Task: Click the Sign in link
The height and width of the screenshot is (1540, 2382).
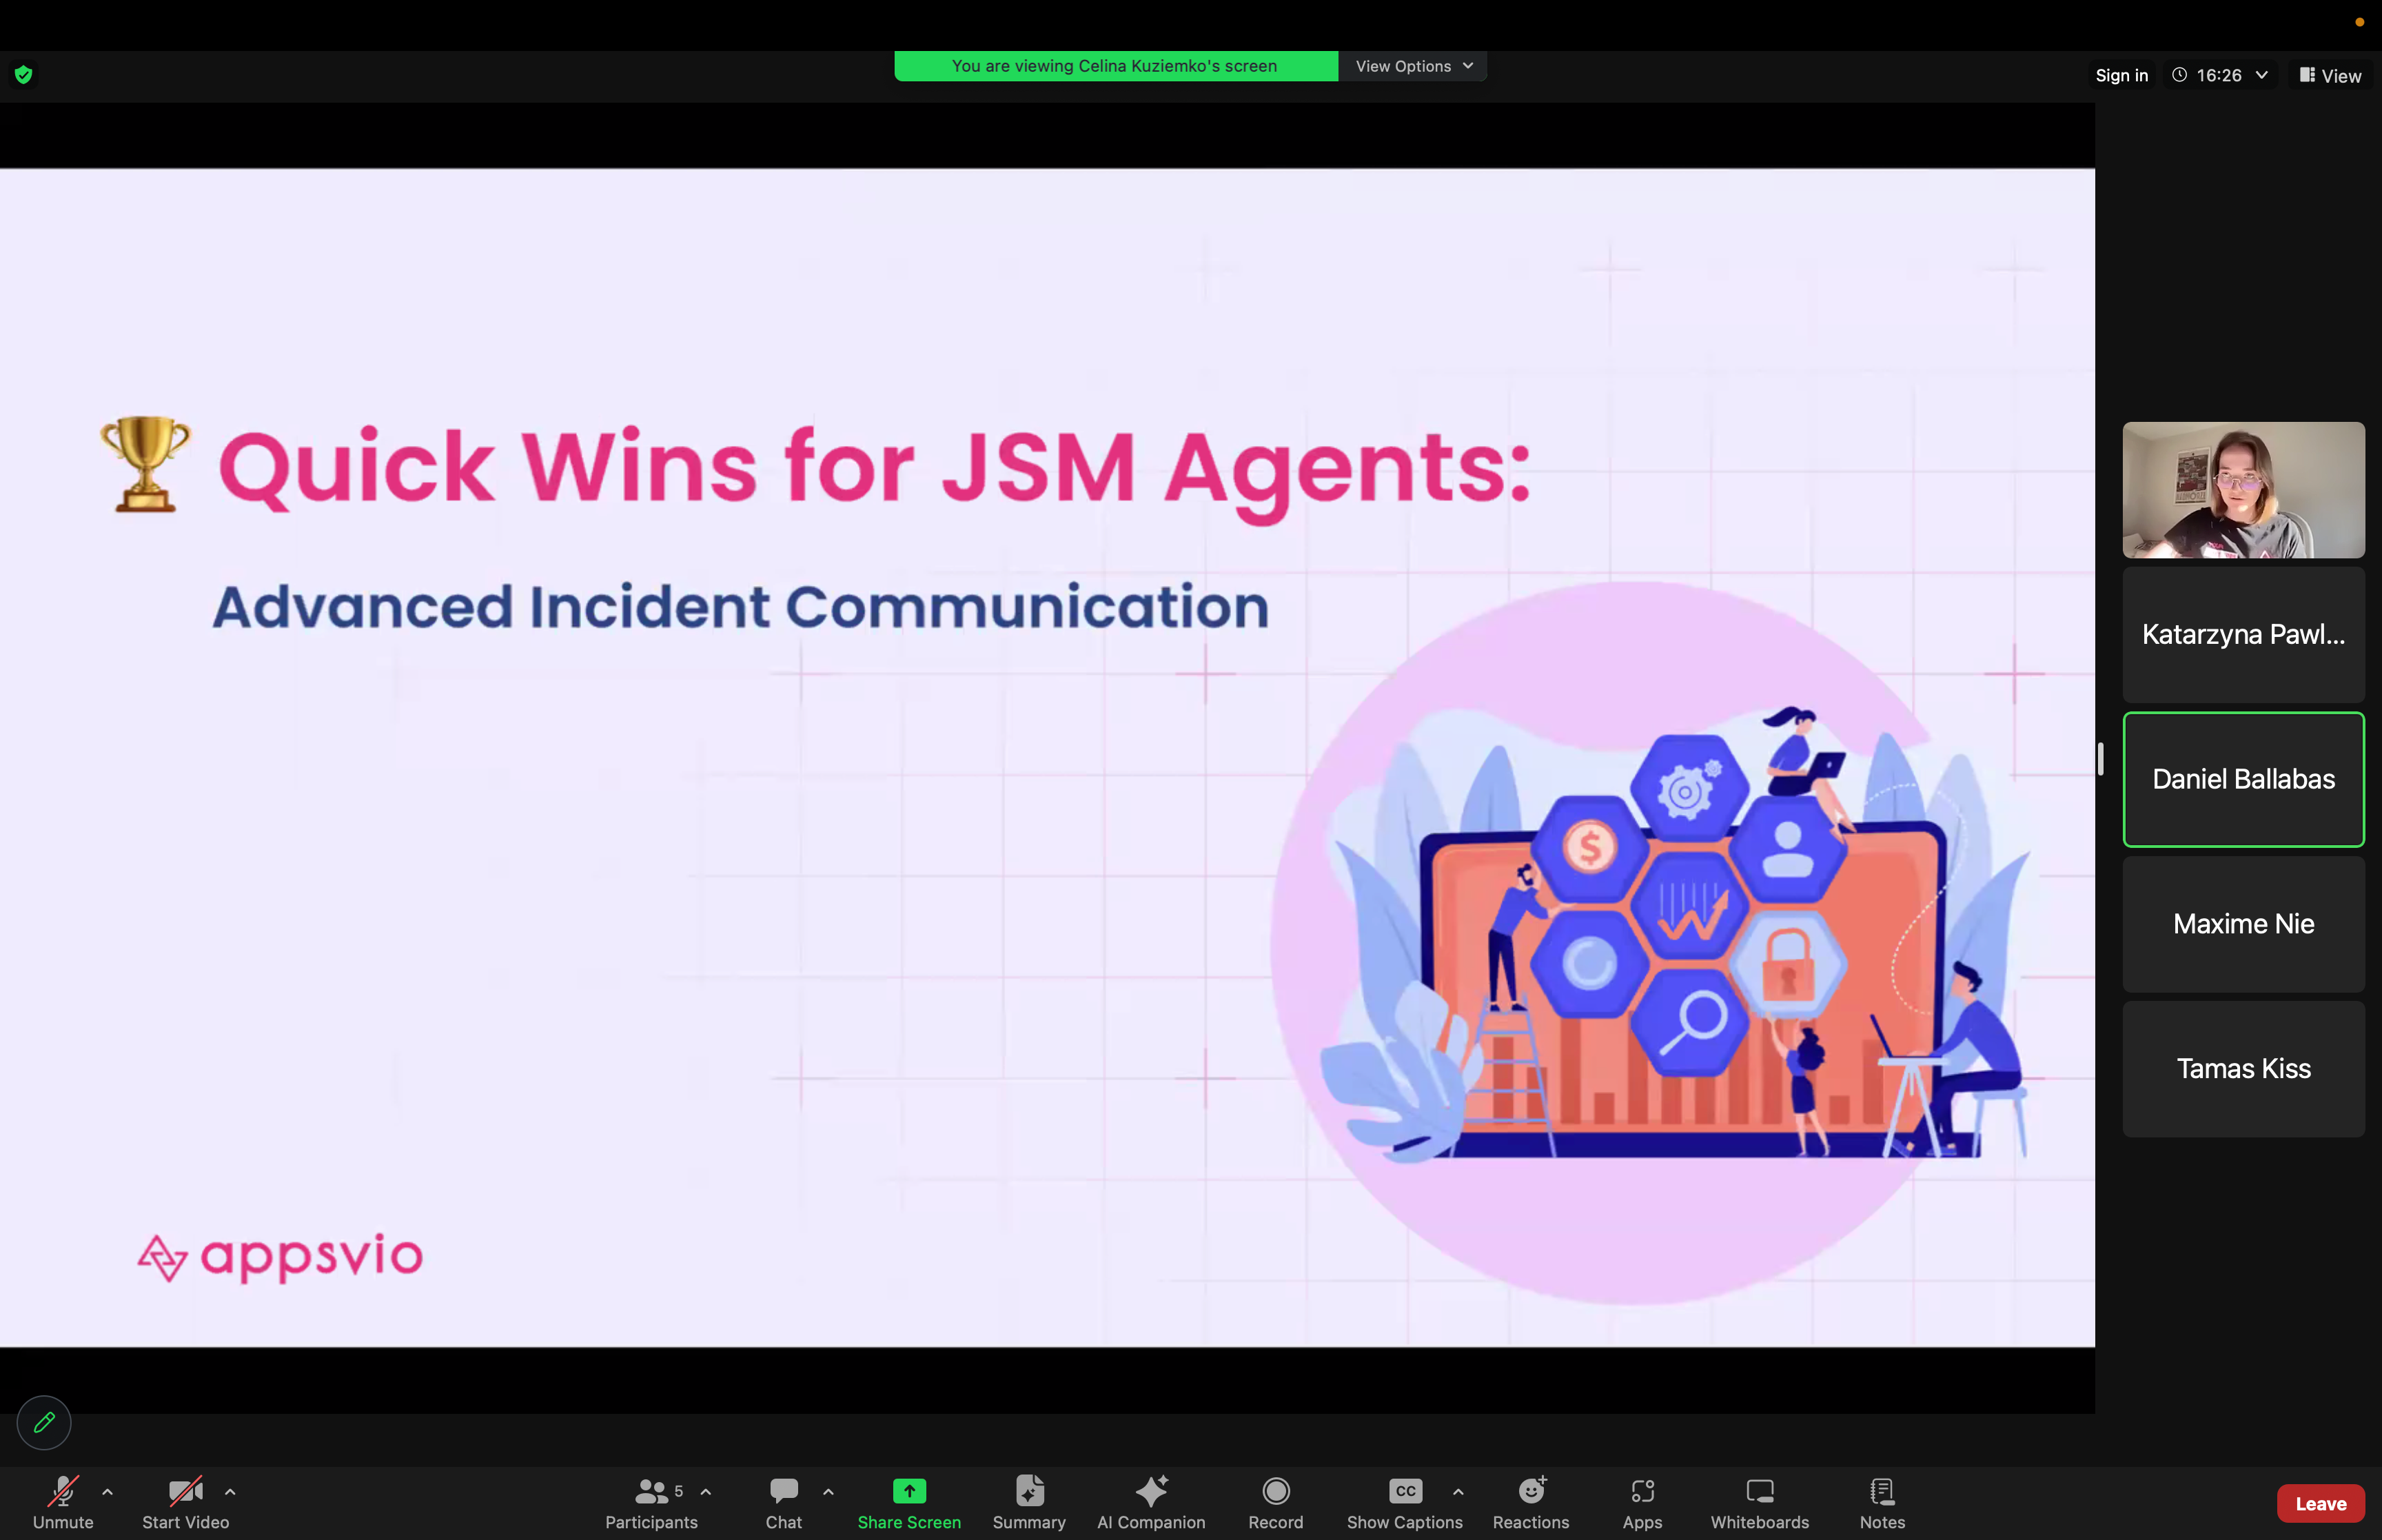Action: [x=2121, y=75]
